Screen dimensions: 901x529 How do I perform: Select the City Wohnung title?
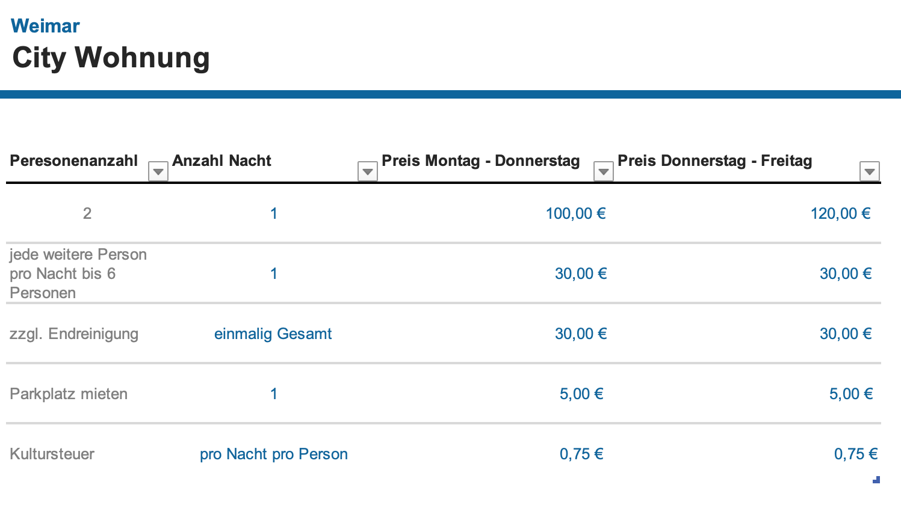tap(111, 58)
